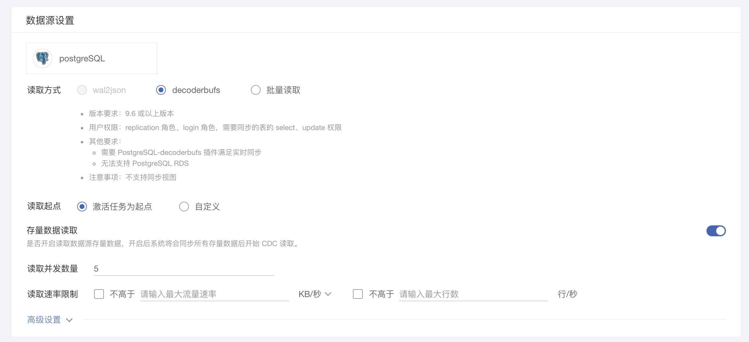Click the PostgreSQL elephant logo icon

pyautogui.click(x=43, y=58)
